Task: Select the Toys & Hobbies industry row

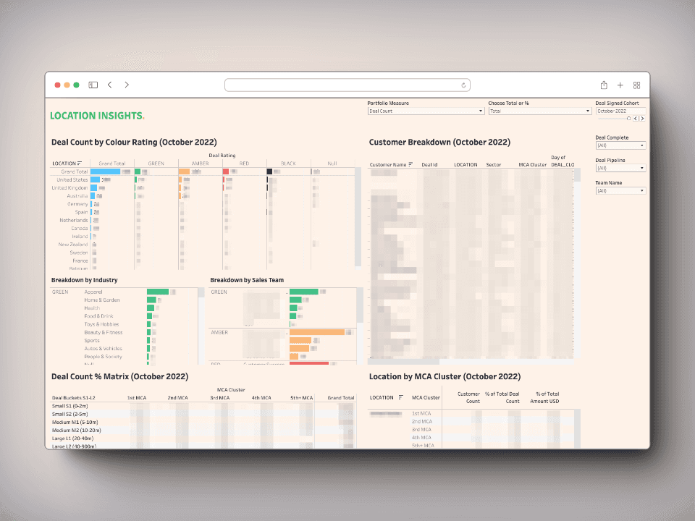Action: point(101,324)
